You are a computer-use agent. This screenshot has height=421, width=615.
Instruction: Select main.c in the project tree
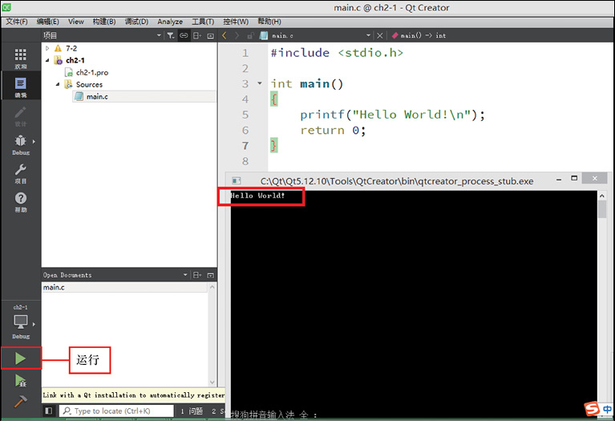click(x=97, y=96)
